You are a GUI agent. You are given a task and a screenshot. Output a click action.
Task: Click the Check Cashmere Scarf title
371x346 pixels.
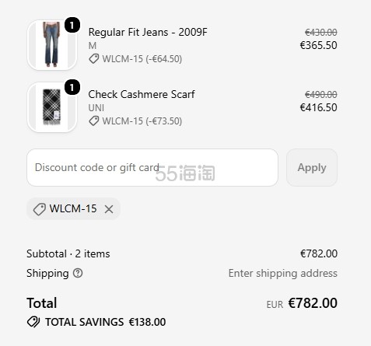tap(142, 94)
